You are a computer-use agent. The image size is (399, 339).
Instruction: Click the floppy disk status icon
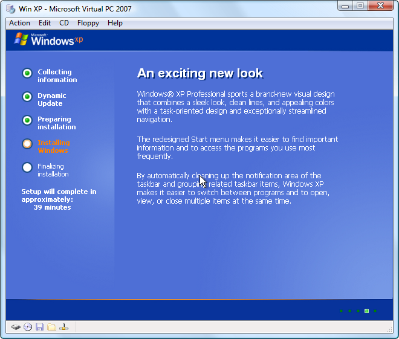click(39, 327)
